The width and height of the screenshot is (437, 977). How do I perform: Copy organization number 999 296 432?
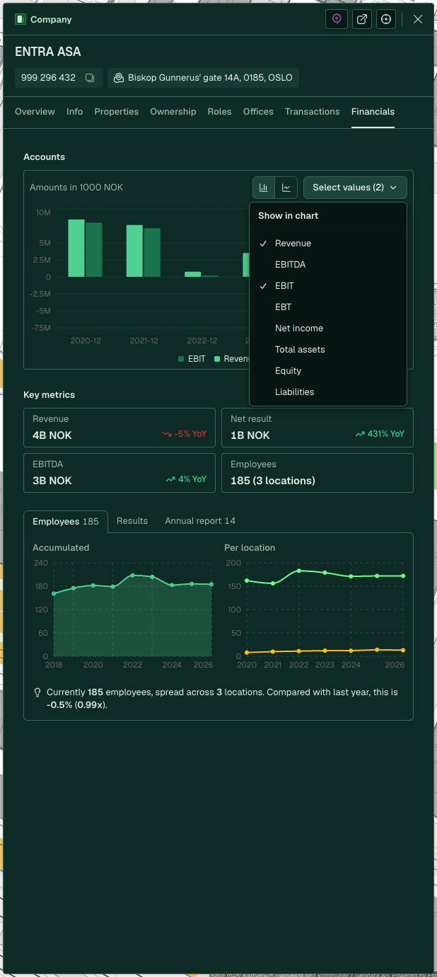(x=90, y=78)
